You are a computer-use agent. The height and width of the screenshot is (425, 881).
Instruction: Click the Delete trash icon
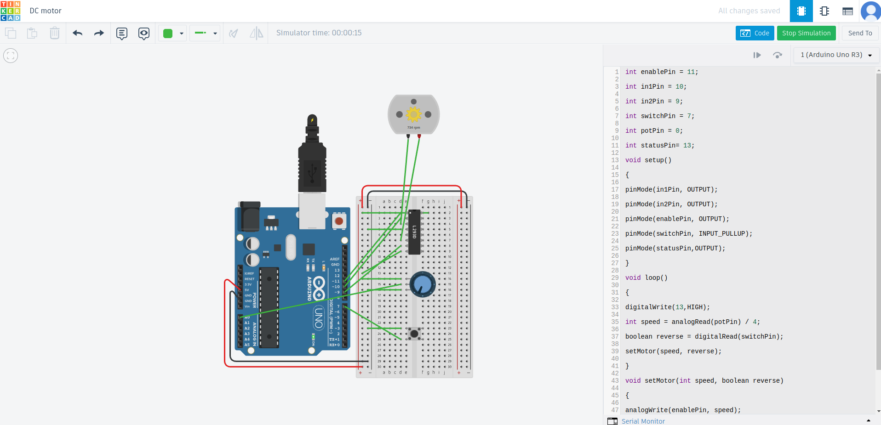(54, 33)
